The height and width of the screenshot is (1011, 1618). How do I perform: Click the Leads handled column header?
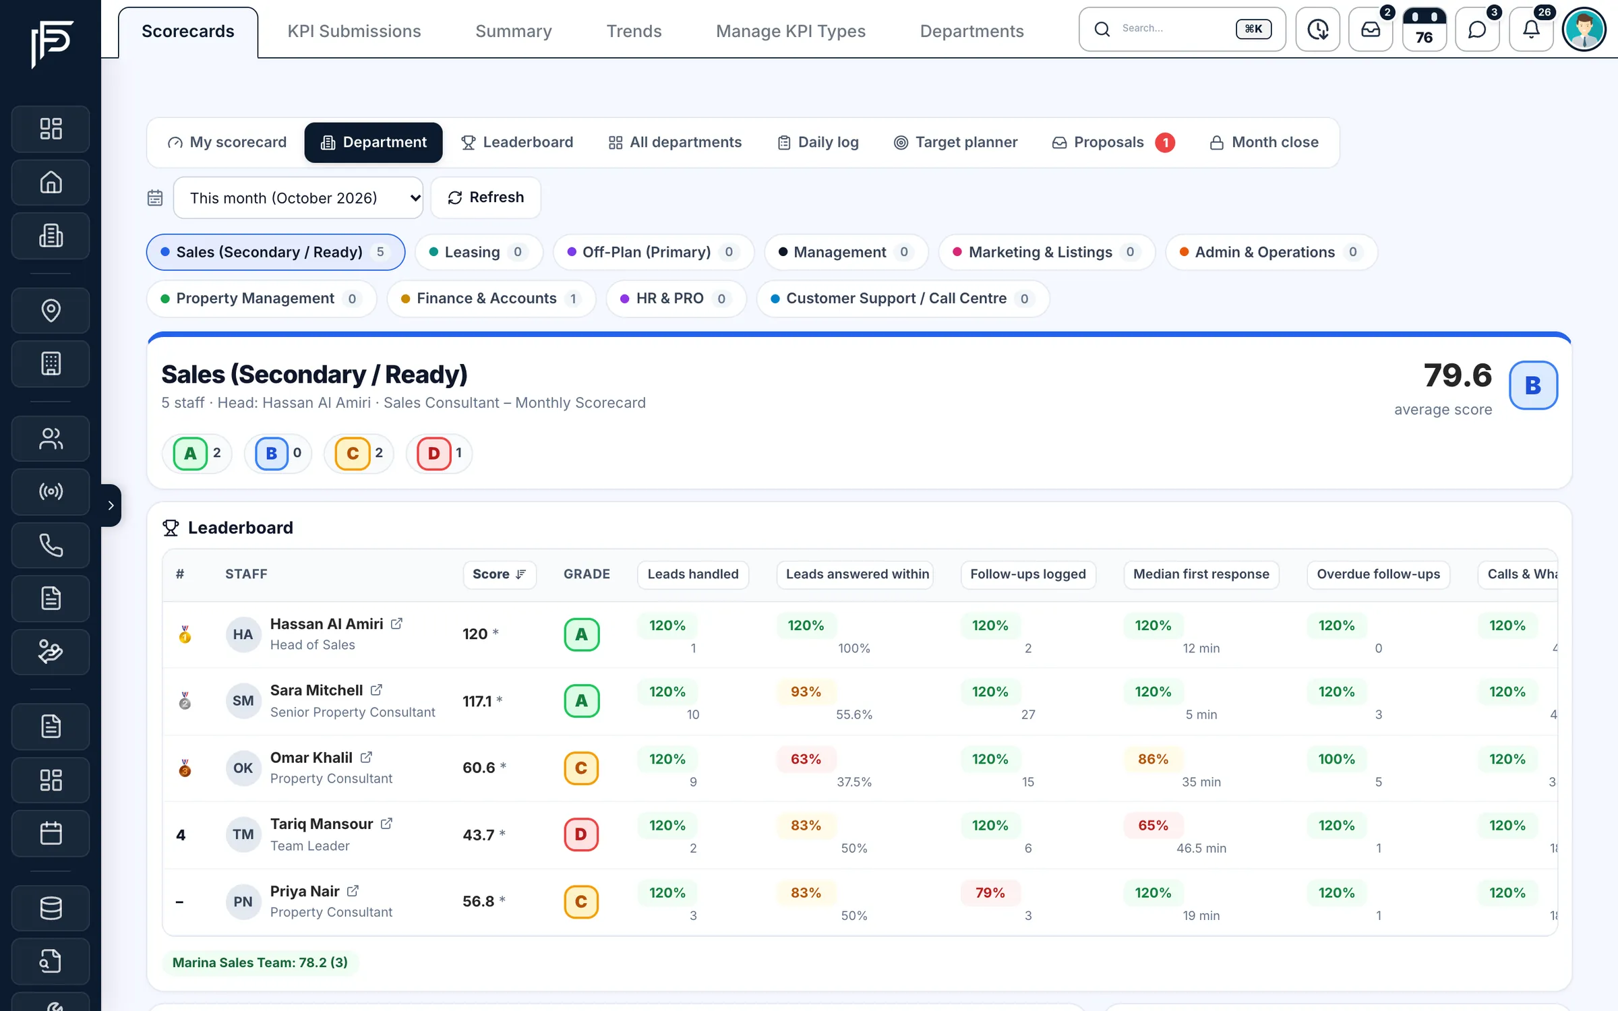pyautogui.click(x=693, y=574)
